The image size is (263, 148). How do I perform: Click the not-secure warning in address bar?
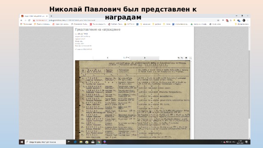pyautogui.click(x=40, y=20)
